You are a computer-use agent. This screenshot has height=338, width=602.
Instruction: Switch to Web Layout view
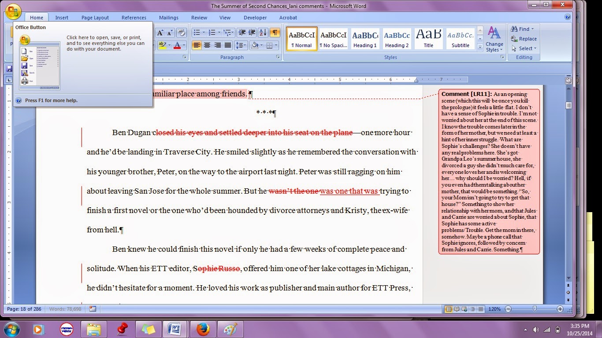coord(465,309)
